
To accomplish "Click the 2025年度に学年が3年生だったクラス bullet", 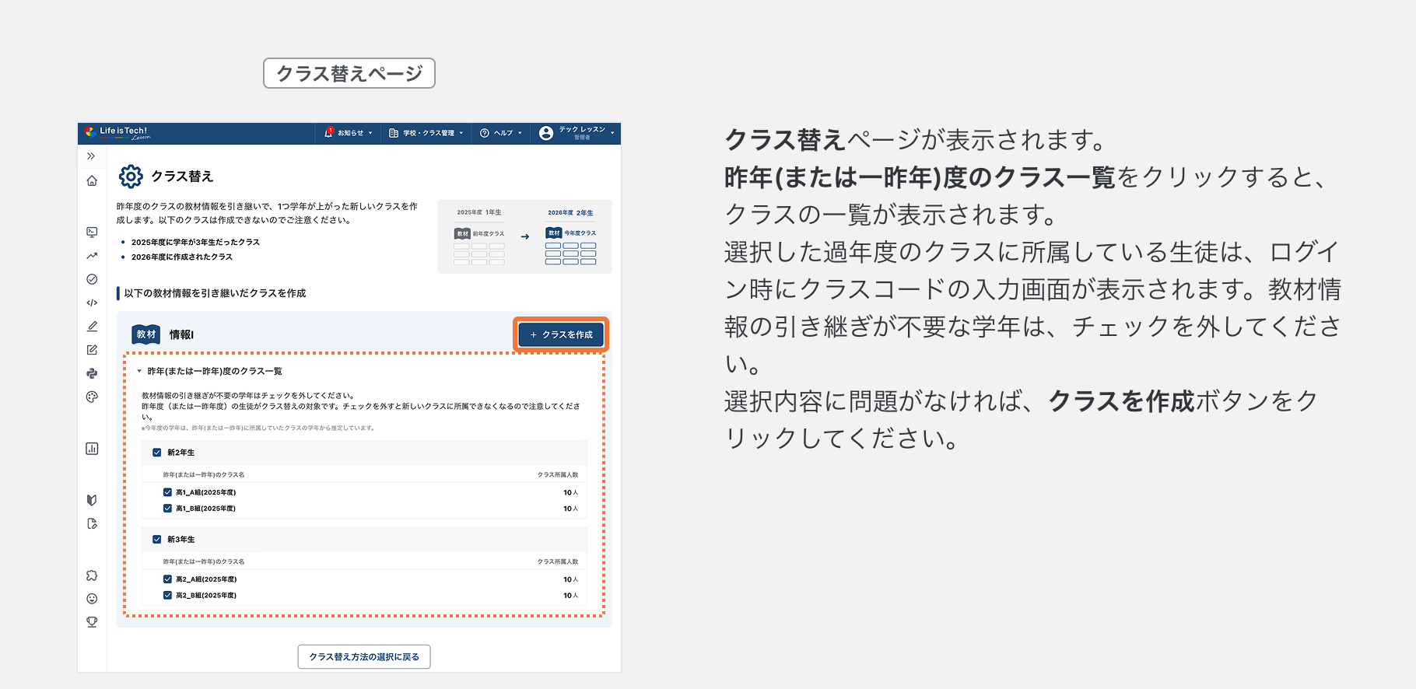I will (x=195, y=242).
